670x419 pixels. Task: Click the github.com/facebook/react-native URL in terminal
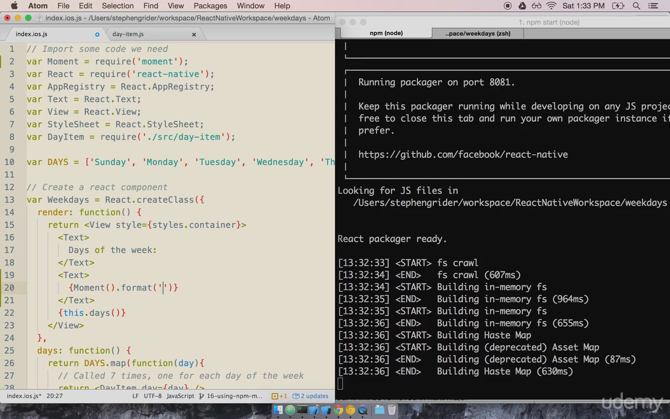click(x=463, y=154)
